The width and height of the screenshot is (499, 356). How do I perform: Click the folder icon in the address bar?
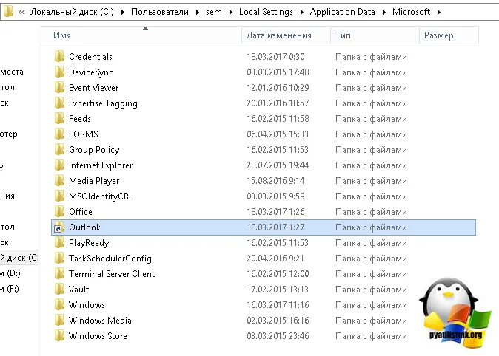(8, 12)
